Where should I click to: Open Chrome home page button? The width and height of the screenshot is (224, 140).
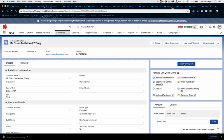[16, 11]
